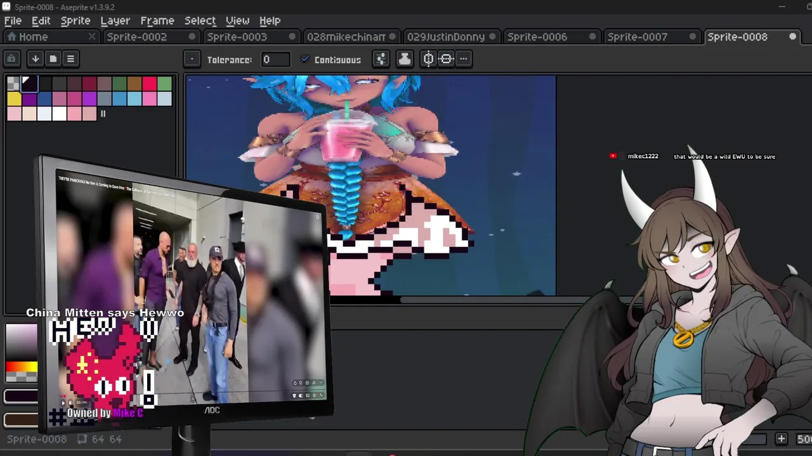Screen dimensions: 812x456
Task: Open the Layer menu
Action: coord(115,20)
